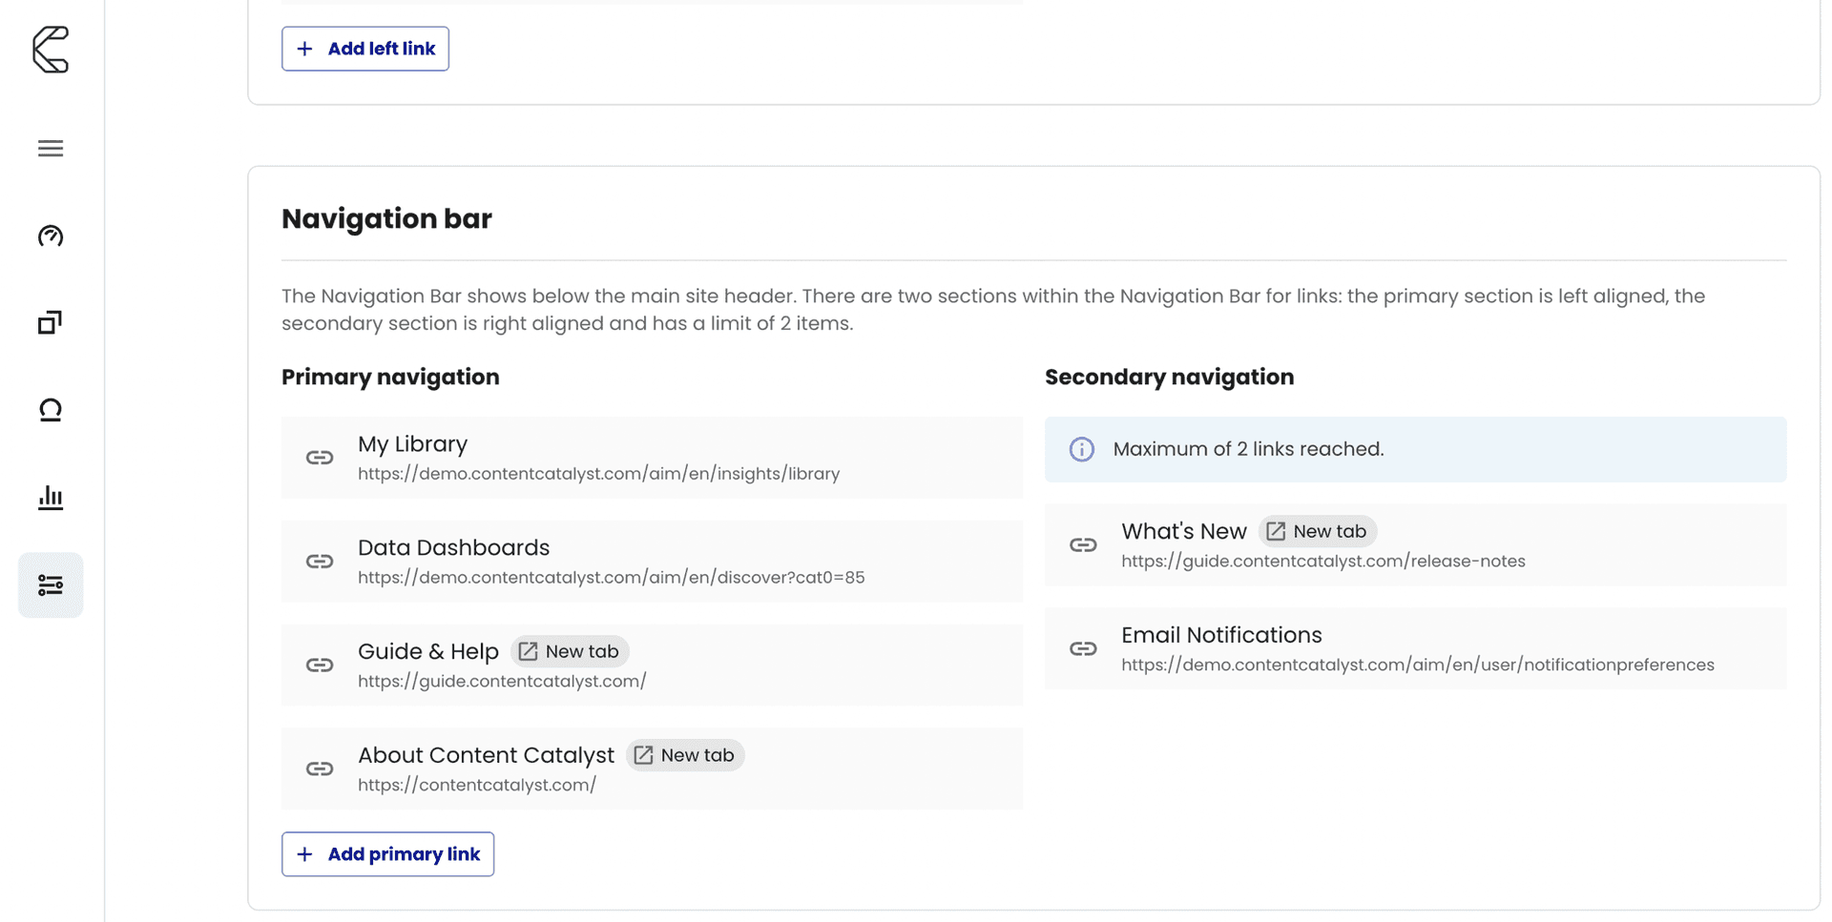This screenshot has height=922, width=1832.
Task: Select the Data Dashboards navigation row
Action: (x=652, y=562)
